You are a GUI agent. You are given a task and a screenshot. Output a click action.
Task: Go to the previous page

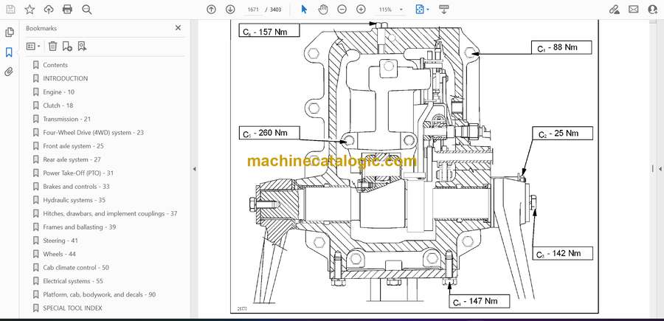tap(211, 10)
